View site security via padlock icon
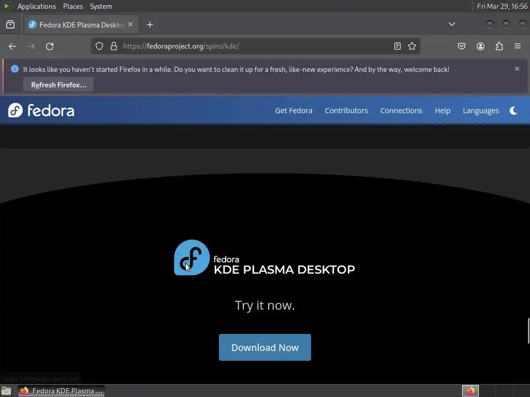Image resolution: width=530 pixels, height=397 pixels. coord(114,46)
